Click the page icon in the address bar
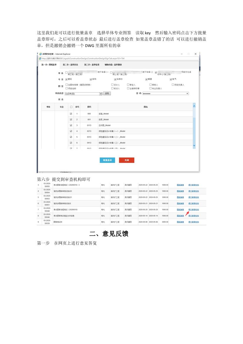This screenshot has width=243, height=344. (x=40, y=59)
